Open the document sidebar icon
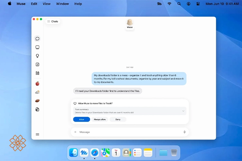 point(37,109)
